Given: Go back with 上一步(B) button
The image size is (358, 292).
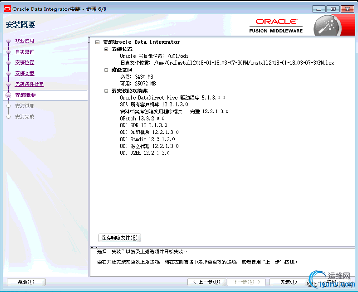Looking at the screenshot, I should pos(207,282).
